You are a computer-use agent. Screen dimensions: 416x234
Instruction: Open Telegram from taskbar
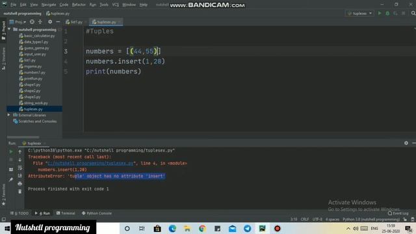[247, 228]
